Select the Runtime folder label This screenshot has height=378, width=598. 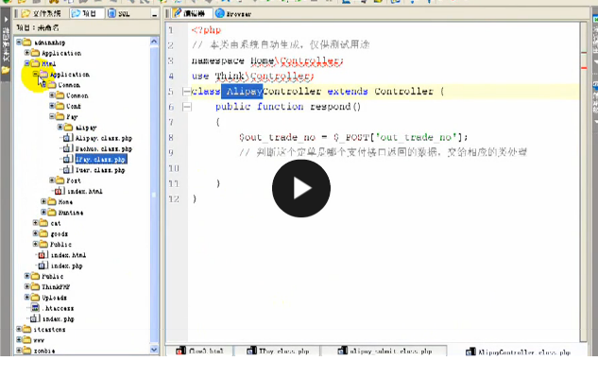coord(71,213)
